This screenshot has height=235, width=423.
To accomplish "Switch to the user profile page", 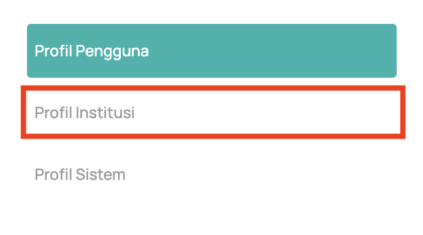I will 211,51.
